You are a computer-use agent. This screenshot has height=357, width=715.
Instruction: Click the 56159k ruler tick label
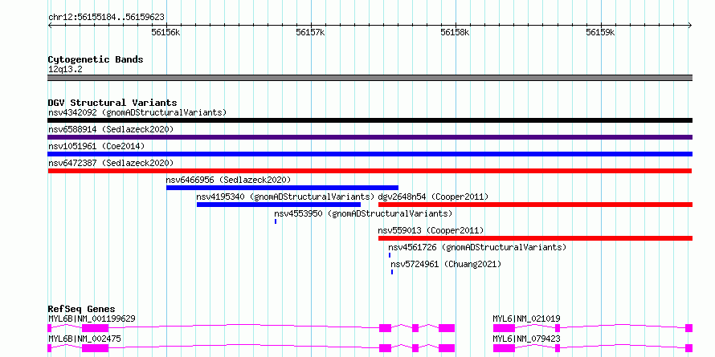tap(601, 32)
